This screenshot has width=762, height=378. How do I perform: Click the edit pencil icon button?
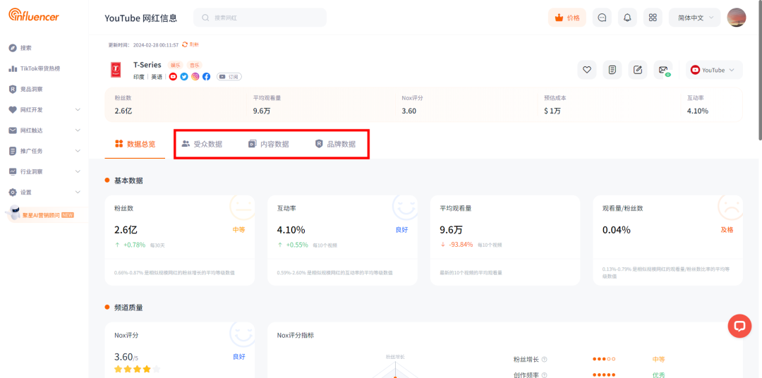click(x=638, y=70)
